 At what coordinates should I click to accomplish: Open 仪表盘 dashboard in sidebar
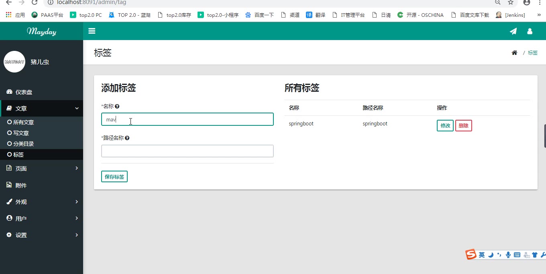click(41, 92)
